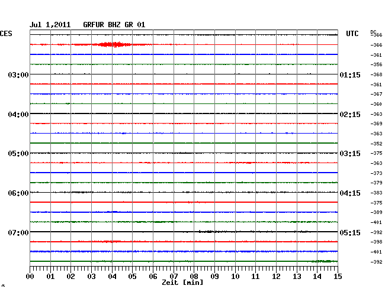Image resolution: width=385 pixels, height=292 pixels.
Task: Click the "01:15" UTC time label
Action: click(350, 74)
